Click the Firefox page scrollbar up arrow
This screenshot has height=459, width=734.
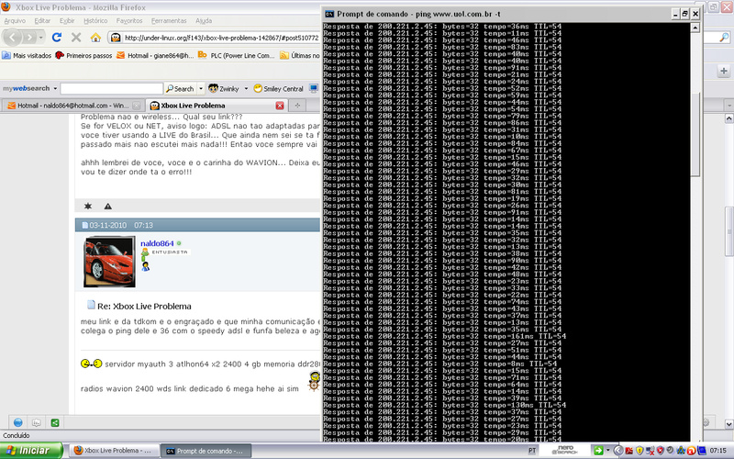pyautogui.click(x=728, y=118)
